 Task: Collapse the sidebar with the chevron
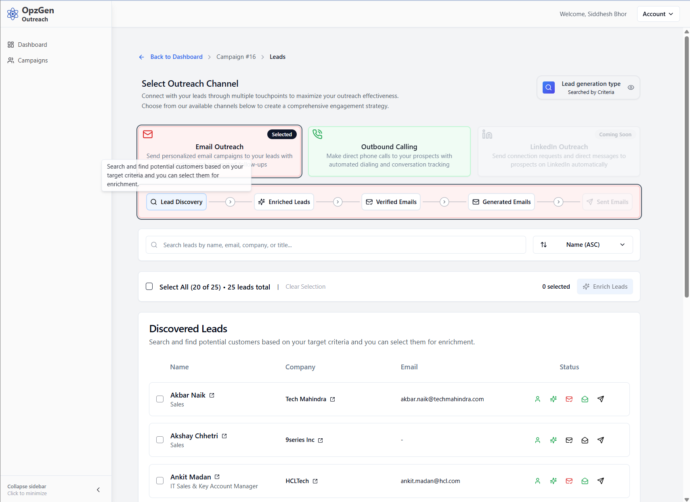pyautogui.click(x=98, y=490)
